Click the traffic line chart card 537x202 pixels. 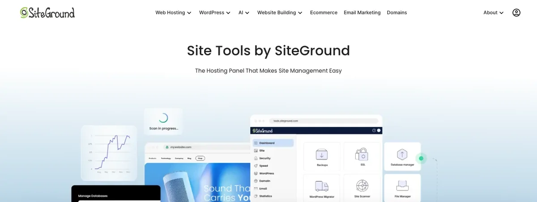[x=109, y=153]
